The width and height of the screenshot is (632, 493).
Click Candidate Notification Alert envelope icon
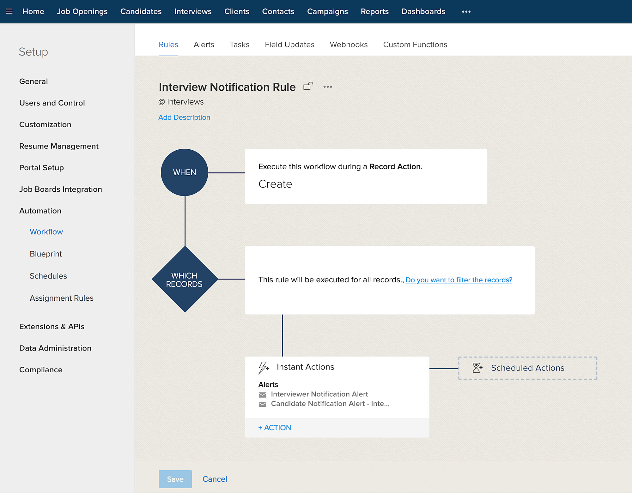(262, 404)
